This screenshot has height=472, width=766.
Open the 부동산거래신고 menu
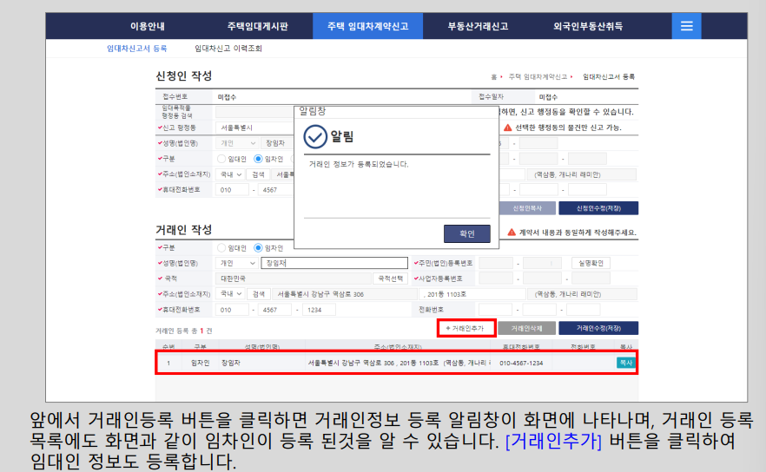[x=478, y=26]
